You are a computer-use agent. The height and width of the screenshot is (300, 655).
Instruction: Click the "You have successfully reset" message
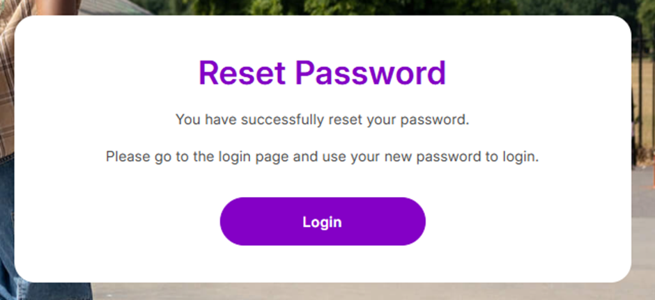[322, 120]
